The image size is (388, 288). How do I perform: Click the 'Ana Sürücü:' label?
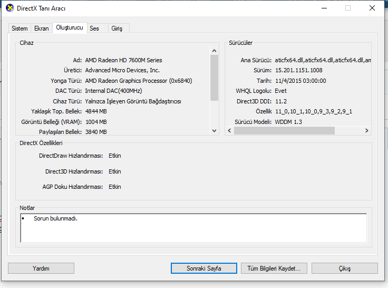[256, 60]
